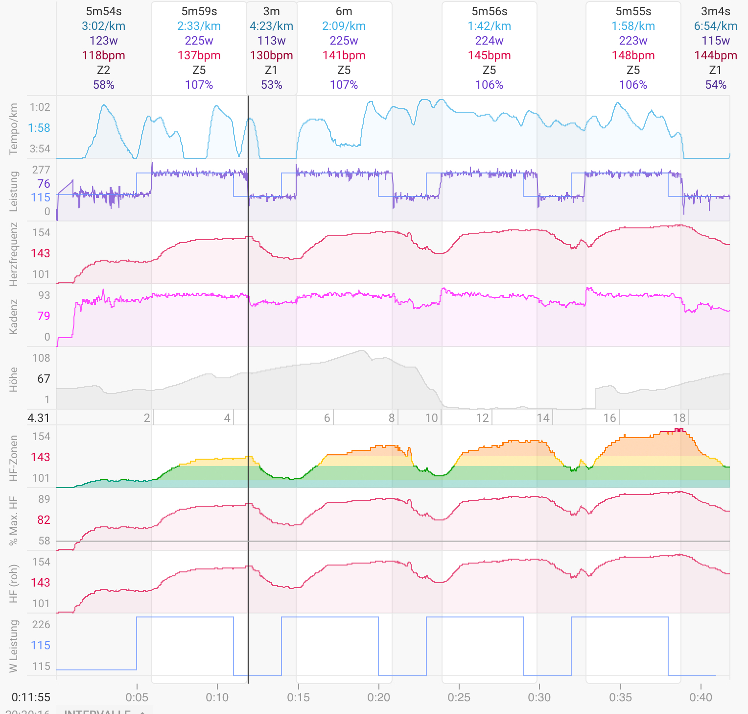Click the 0:20 mark on time axis
The width and height of the screenshot is (748, 714).
coord(378,697)
